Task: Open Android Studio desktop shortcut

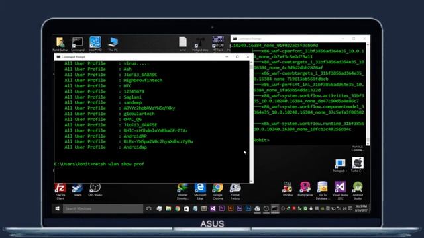Action: point(358,190)
